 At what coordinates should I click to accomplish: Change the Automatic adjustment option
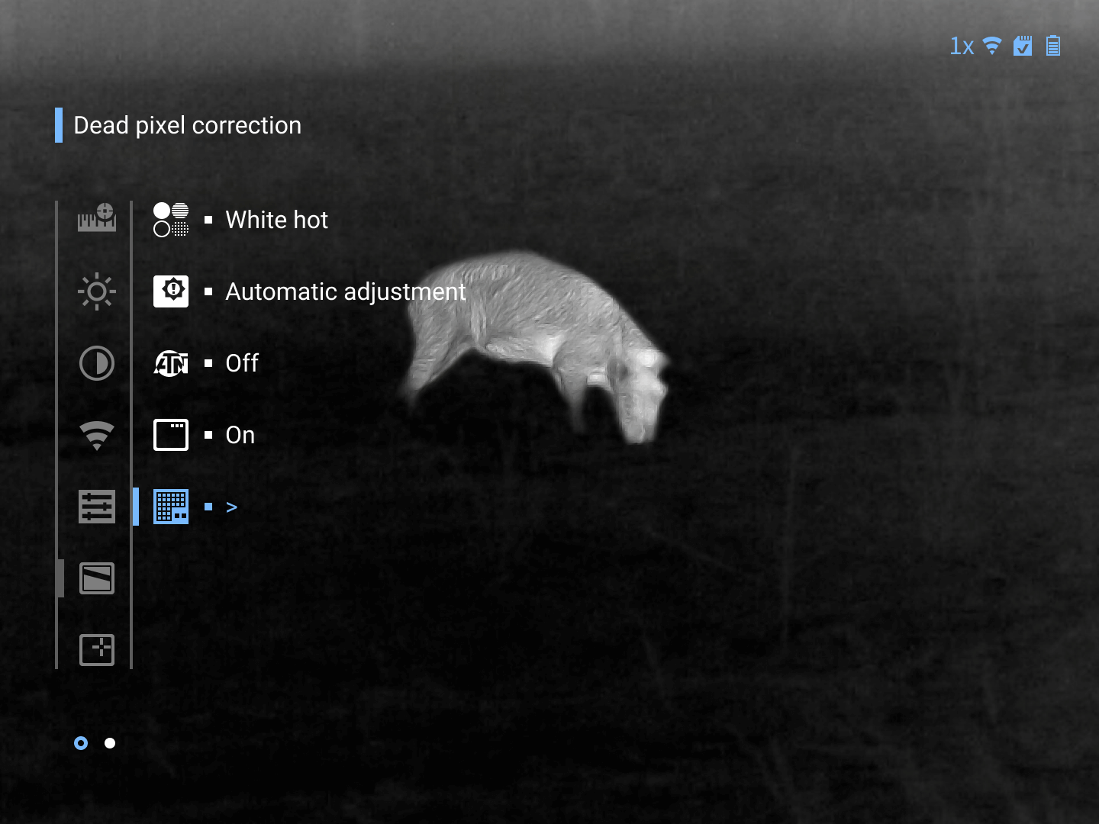[345, 291]
